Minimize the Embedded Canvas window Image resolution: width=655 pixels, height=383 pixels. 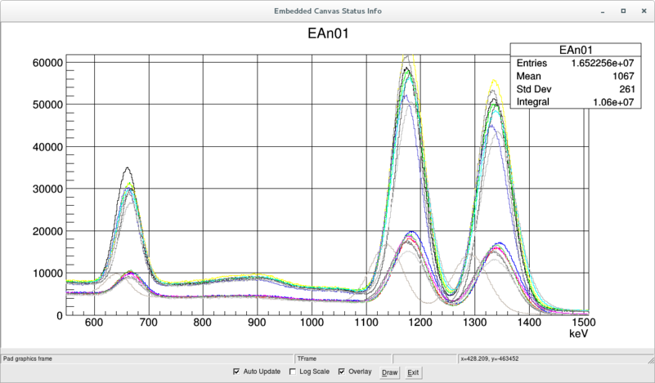[603, 11]
